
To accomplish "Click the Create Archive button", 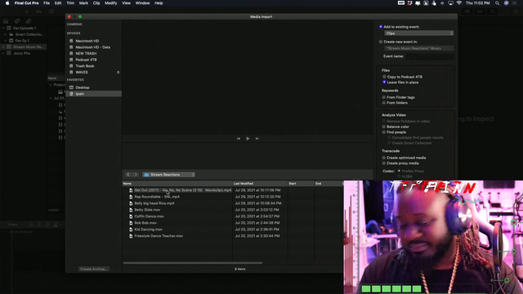I will (94, 269).
